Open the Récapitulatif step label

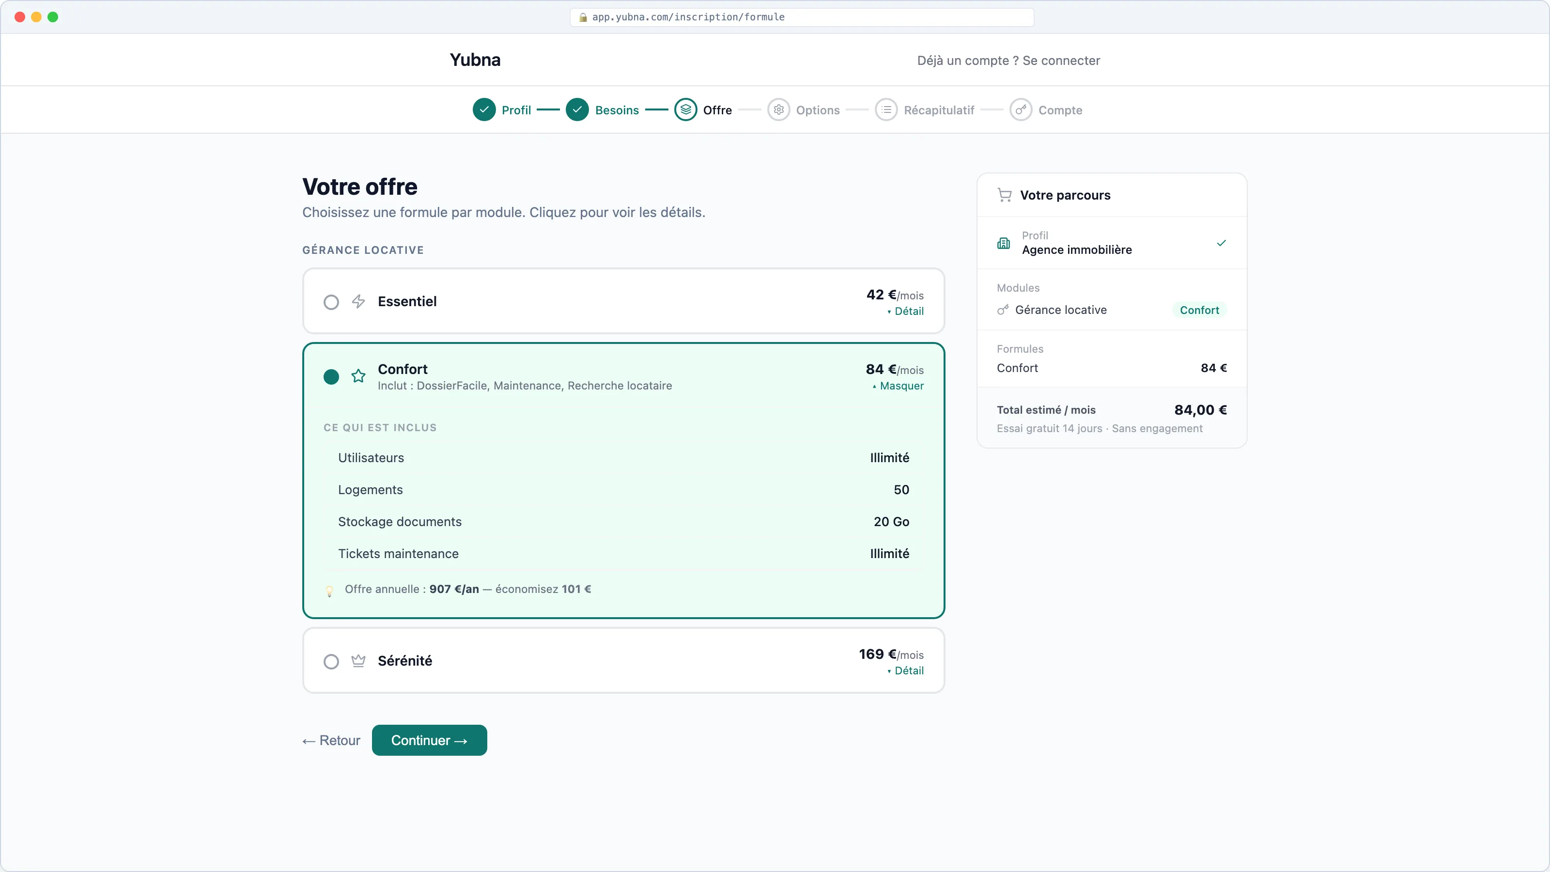coord(939,110)
